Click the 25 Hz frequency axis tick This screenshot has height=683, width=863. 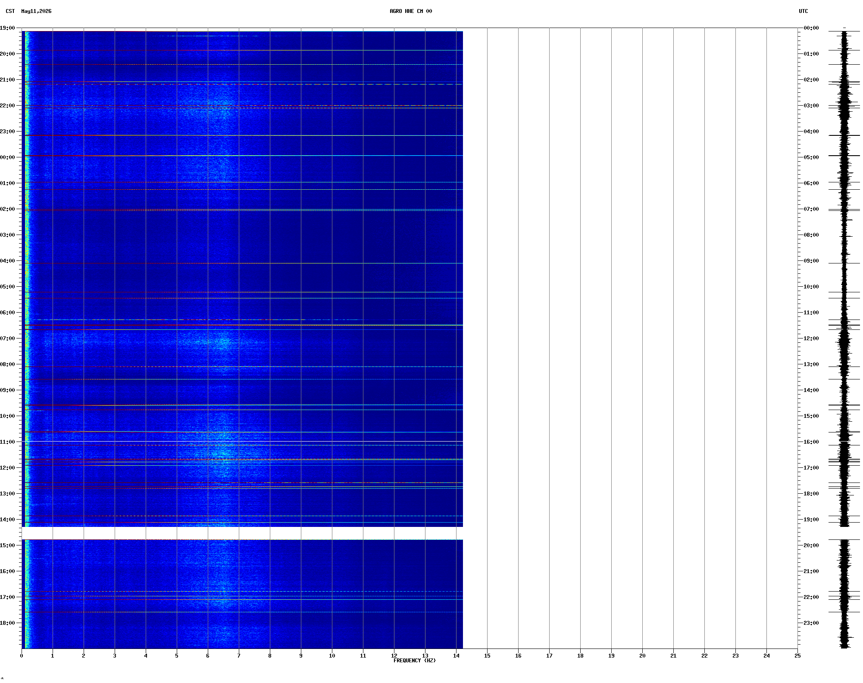(797, 656)
